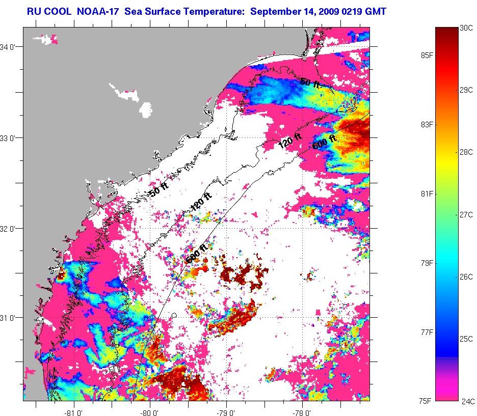This screenshot has width=477, height=416.
Task: Click the 30C color bar label
Action: click(466, 28)
